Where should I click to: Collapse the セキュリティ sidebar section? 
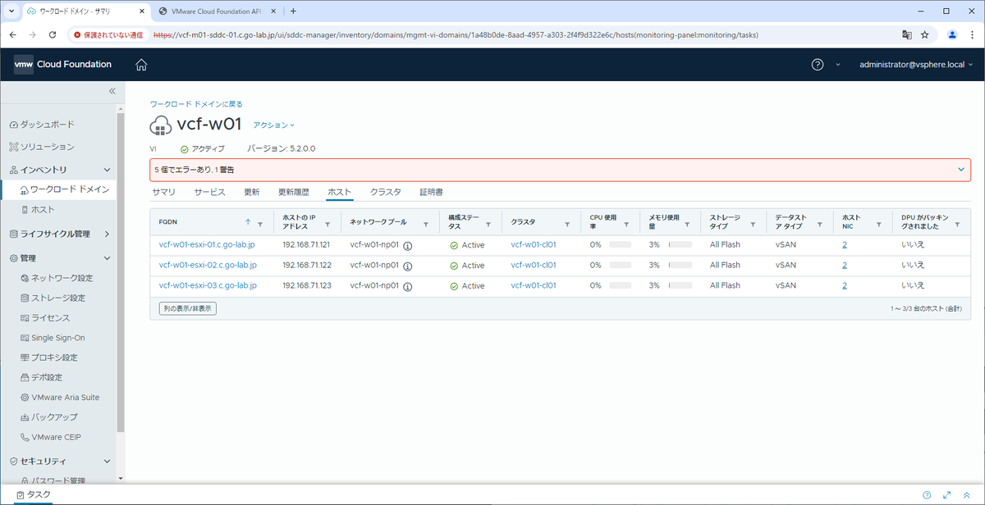[x=108, y=462]
